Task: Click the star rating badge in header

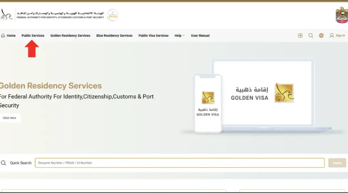Action: coord(112,15)
